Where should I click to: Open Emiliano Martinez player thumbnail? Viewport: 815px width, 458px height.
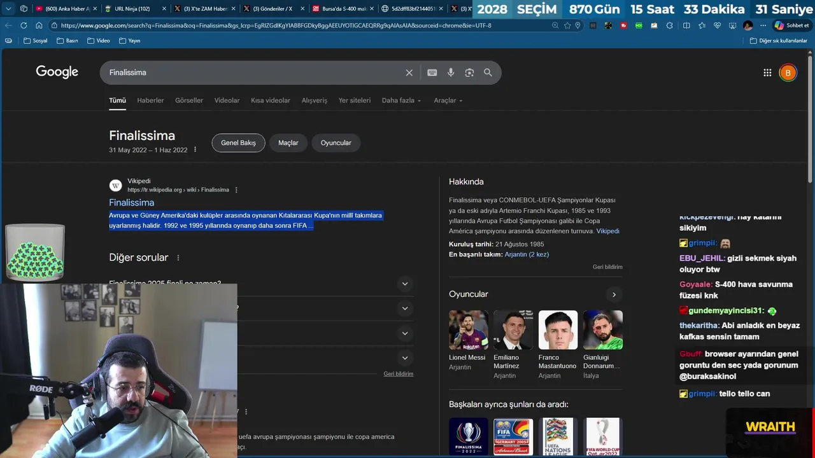[x=513, y=330]
